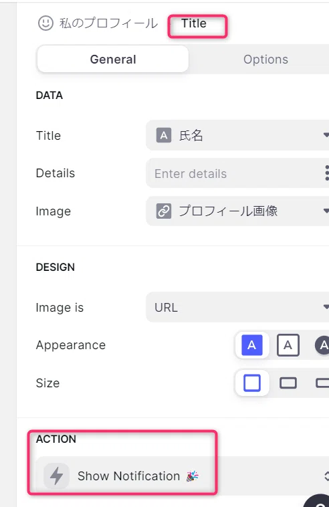Click the dropdown arrow on the Title field
329x507 pixels.
tap(326, 135)
